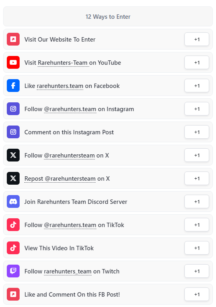Click +1 for Repost on X entry
This screenshot has height=307, width=216.
197,179
